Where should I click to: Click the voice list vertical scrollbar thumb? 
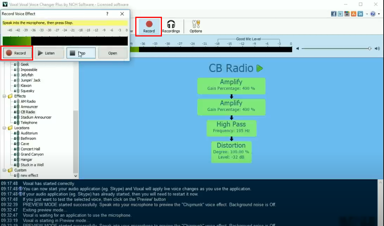pyautogui.click(x=76, y=141)
